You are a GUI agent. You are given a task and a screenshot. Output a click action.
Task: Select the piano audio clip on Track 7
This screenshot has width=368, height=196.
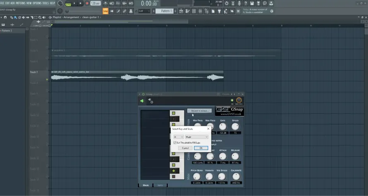(x=137, y=76)
